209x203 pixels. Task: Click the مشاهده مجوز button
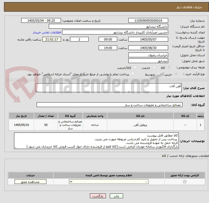click(31, 182)
